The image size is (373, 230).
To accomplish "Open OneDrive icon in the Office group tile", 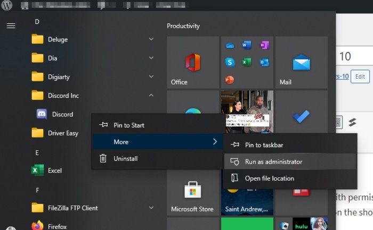I will coord(230,45).
